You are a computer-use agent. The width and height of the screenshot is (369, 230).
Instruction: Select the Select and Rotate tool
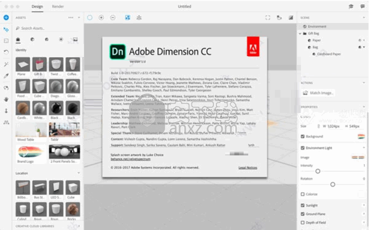pyautogui.click(x=6, y=52)
